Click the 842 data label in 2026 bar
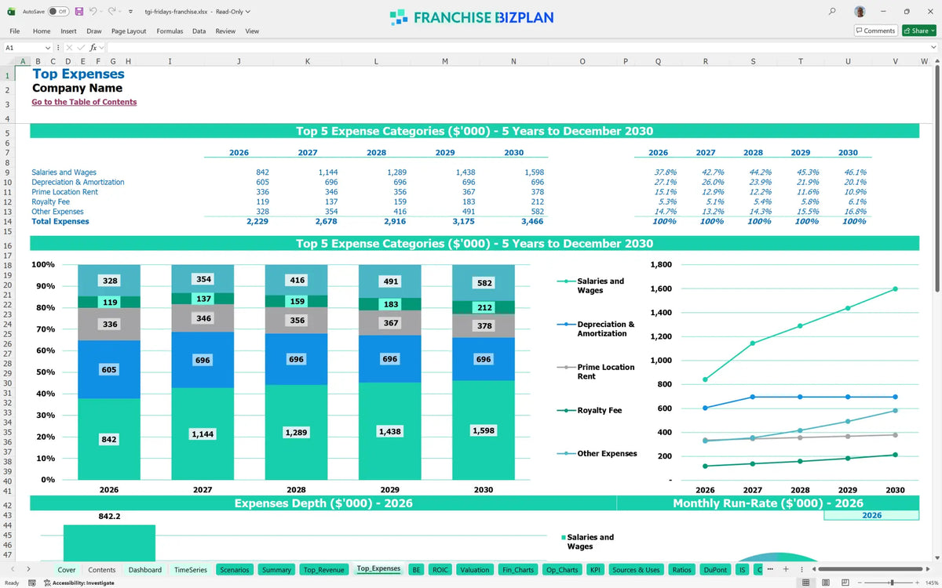This screenshot has width=942, height=588. point(108,440)
